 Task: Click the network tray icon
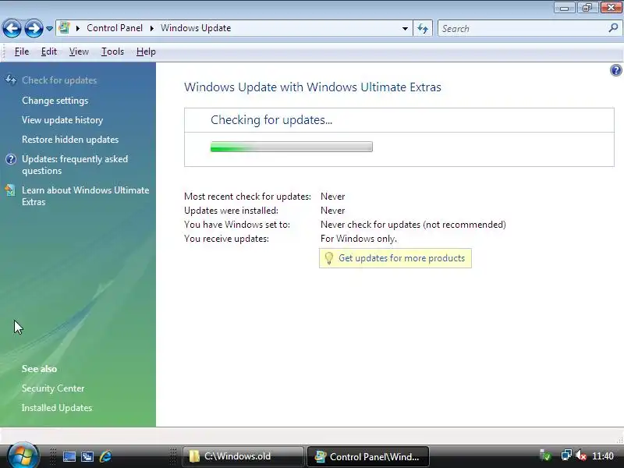click(x=565, y=455)
